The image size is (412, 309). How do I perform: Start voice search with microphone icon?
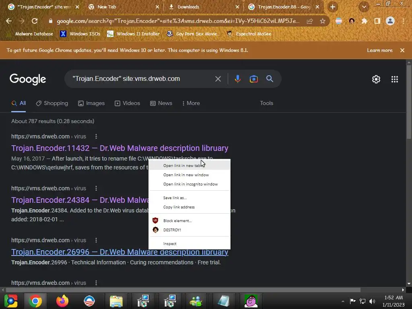coord(237,79)
